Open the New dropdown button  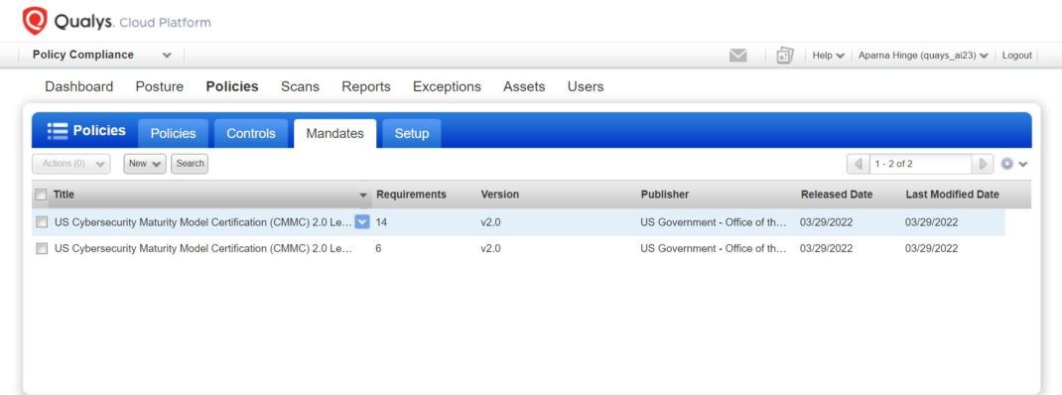[145, 164]
